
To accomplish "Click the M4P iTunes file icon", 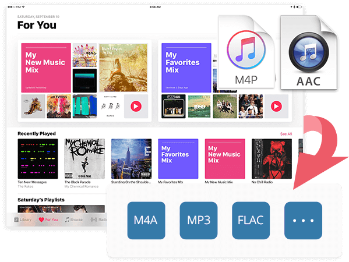I will click(x=246, y=52).
